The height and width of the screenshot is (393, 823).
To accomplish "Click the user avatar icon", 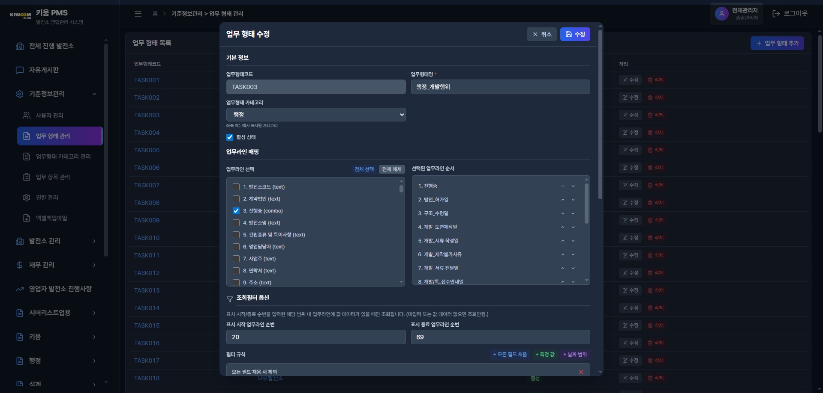I will pyautogui.click(x=721, y=14).
